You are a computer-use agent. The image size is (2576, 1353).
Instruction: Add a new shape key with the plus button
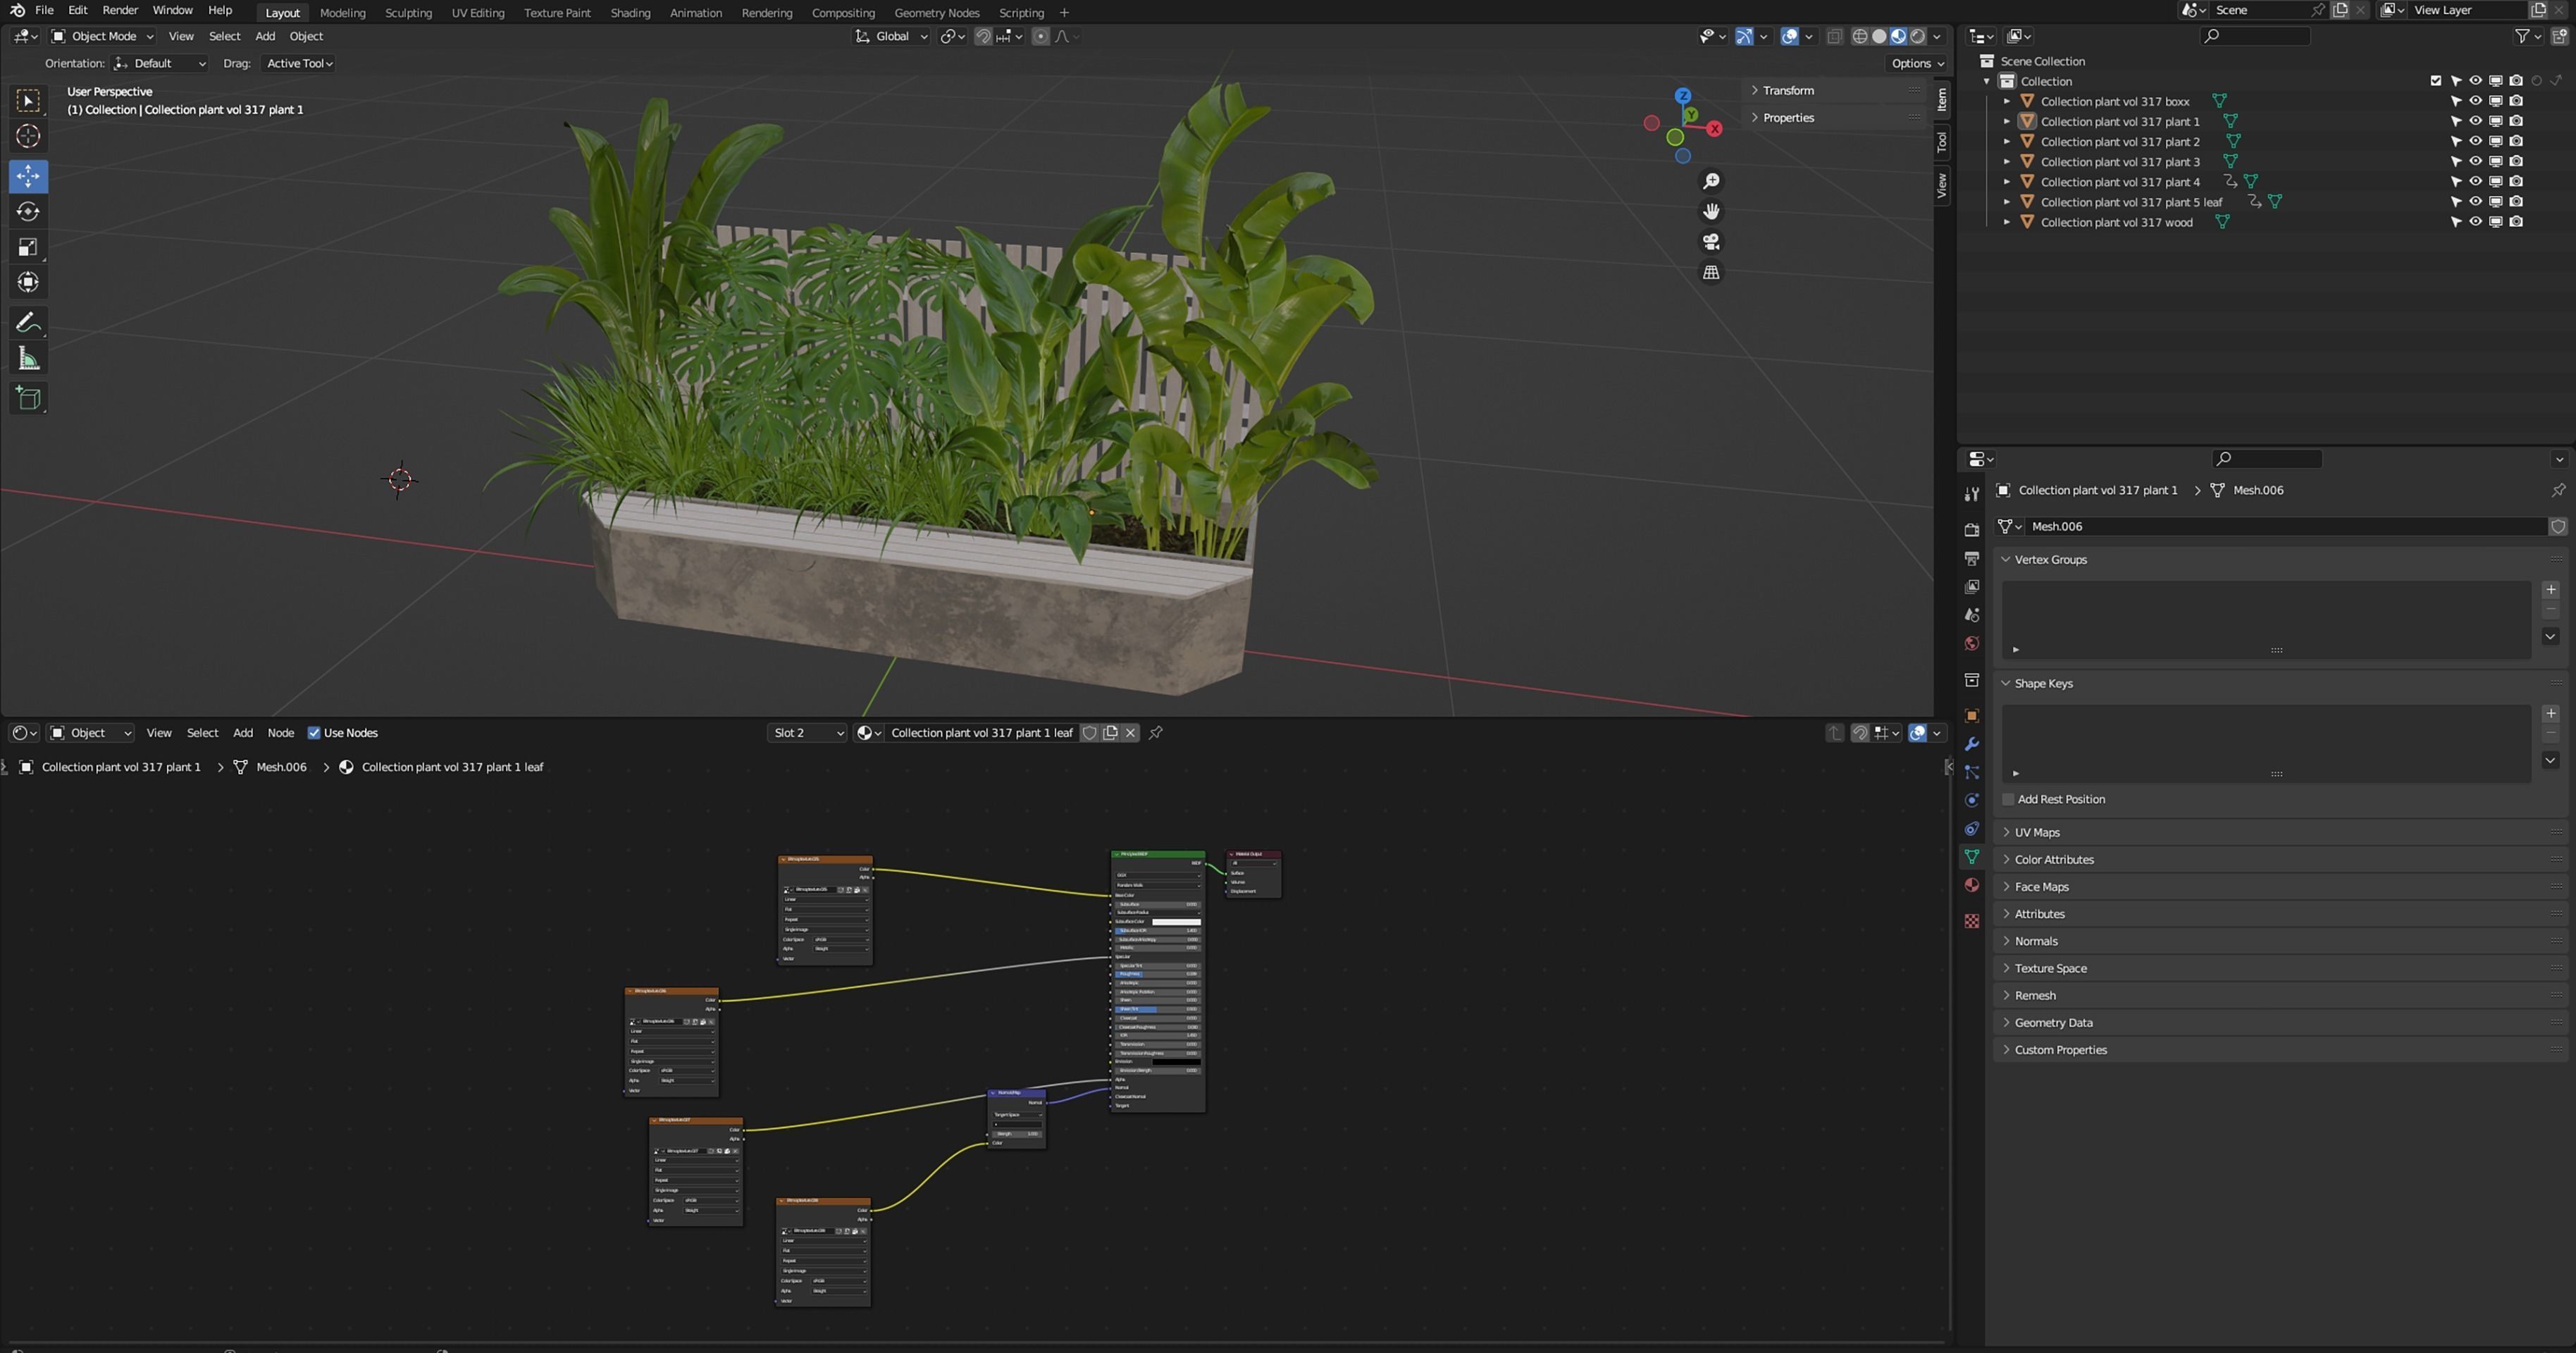coord(2550,713)
